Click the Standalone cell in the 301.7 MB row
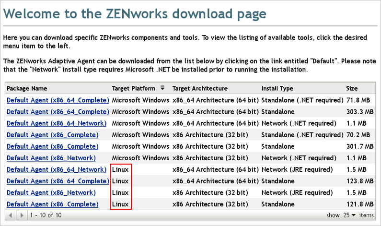This screenshot has height=226, width=381. (x=278, y=146)
